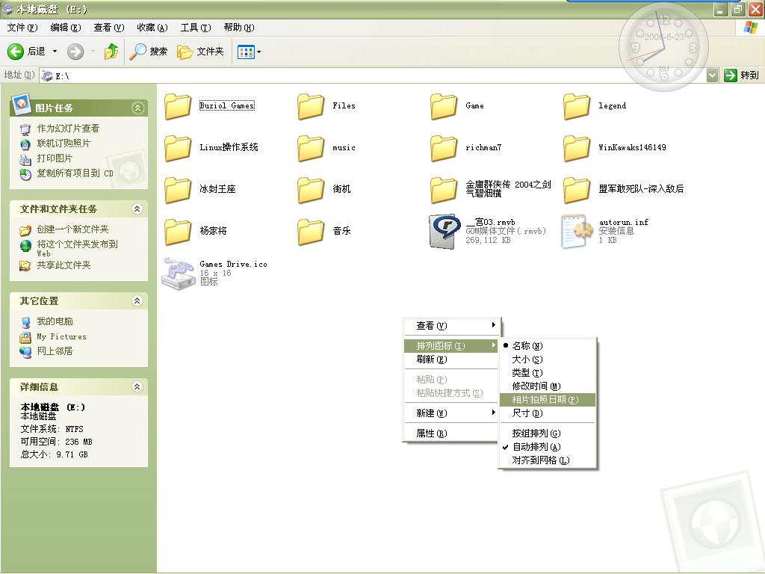The width and height of the screenshot is (765, 574).
Task: Click 复制所有项目到 CD link
Action: pos(75,173)
